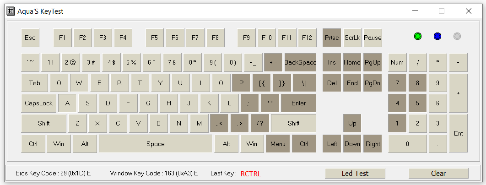Select the F12 function key
Screen dimensions: 486x185
pyautogui.click(x=307, y=38)
